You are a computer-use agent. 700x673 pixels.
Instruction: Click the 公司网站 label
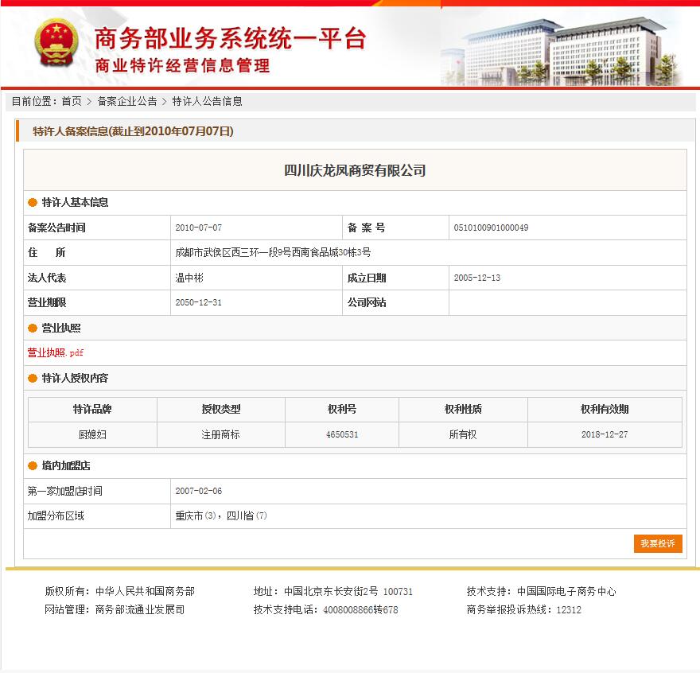click(367, 302)
